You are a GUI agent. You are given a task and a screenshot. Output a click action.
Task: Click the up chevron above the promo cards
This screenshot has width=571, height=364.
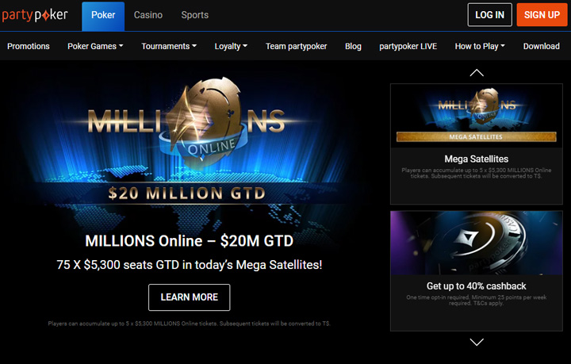point(477,73)
